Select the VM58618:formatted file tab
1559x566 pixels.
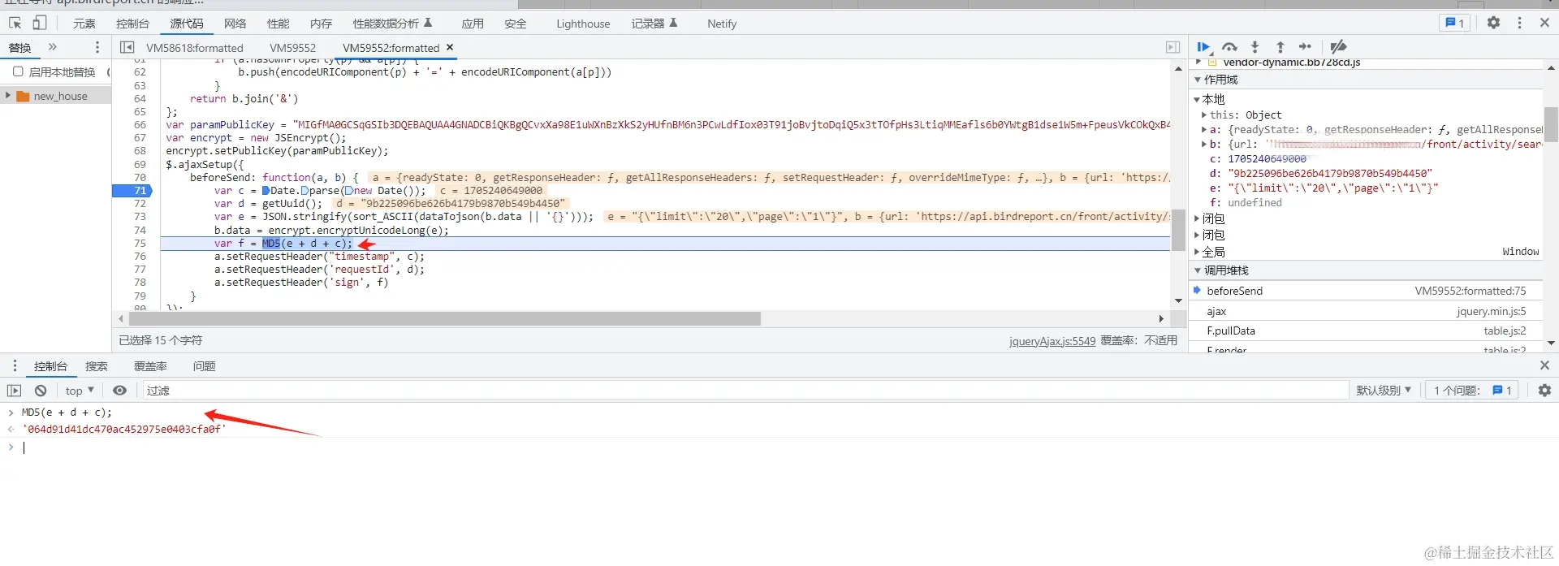(x=195, y=48)
